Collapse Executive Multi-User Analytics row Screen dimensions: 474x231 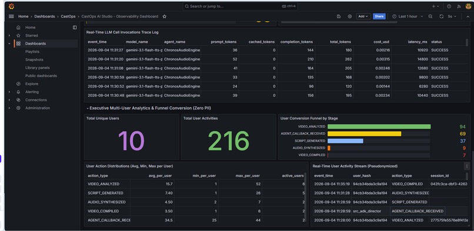point(88,108)
